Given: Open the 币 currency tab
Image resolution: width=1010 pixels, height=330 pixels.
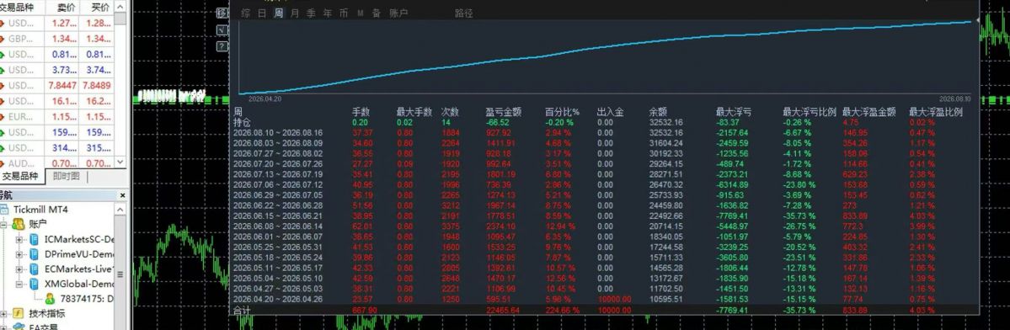Looking at the screenshot, I should [344, 13].
